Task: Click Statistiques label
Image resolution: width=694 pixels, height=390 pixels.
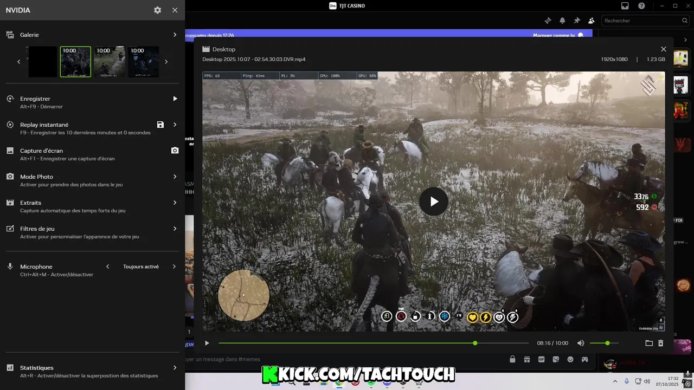Action: click(x=37, y=368)
